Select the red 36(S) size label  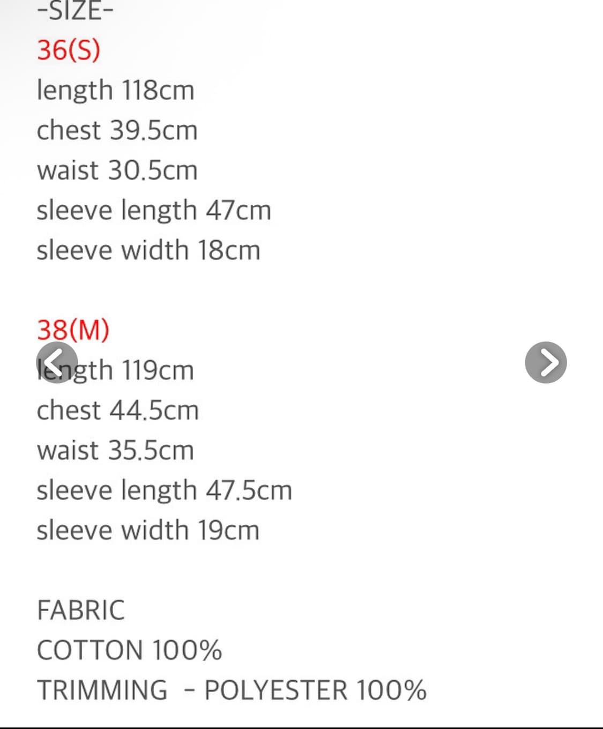point(69,50)
